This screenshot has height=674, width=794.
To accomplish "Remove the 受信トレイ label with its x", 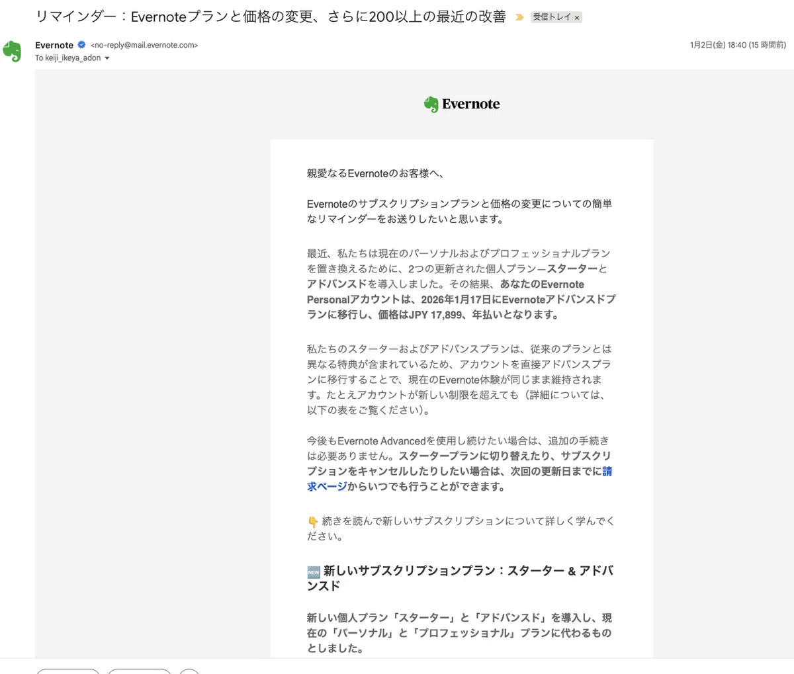I will [577, 18].
